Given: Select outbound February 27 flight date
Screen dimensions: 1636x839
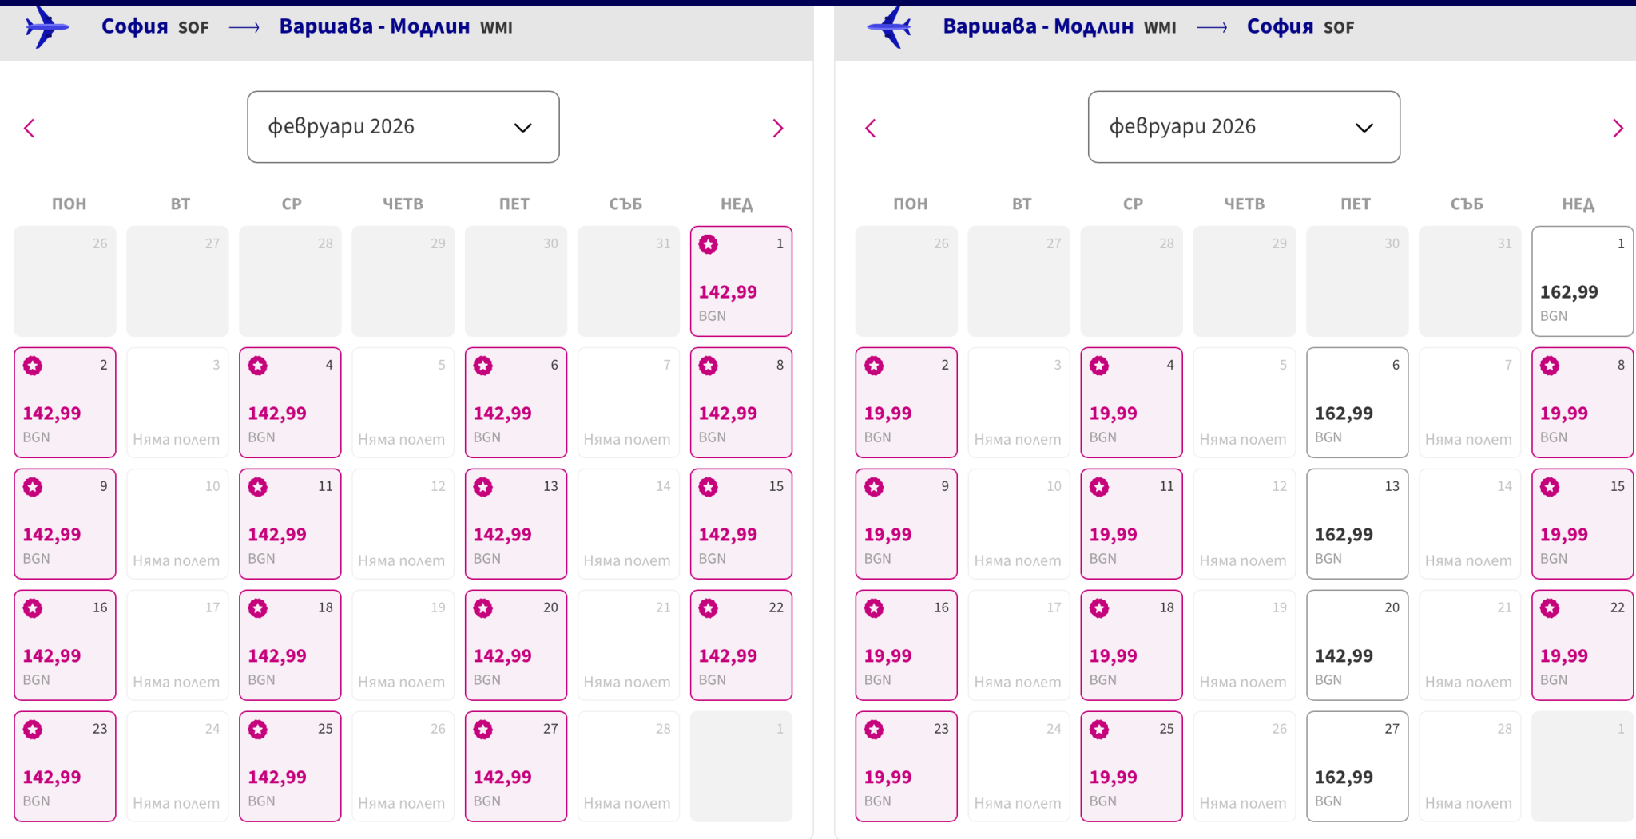Looking at the screenshot, I should point(516,766).
